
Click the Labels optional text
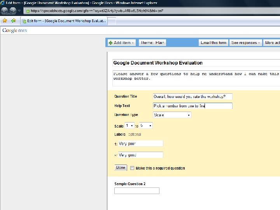click(128, 134)
